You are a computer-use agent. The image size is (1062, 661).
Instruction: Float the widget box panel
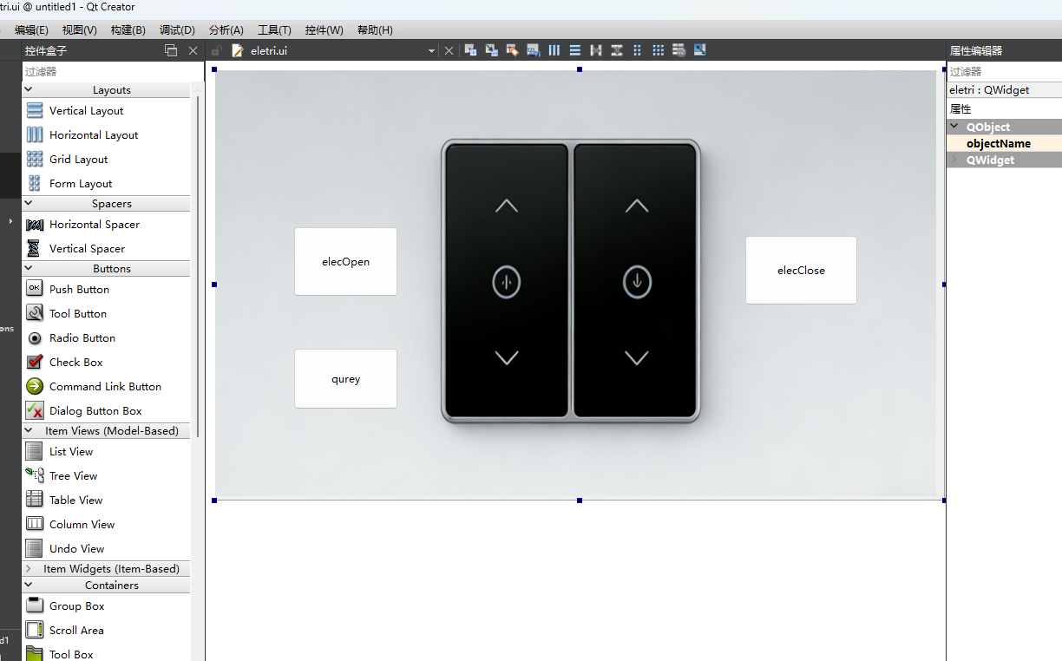(171, 51)
